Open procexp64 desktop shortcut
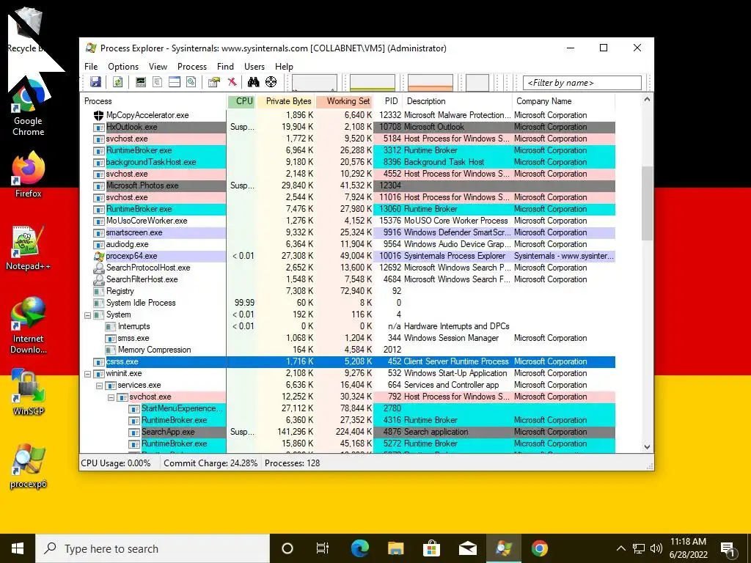This screenshot has width=751, height=563. tap(29, 467)
